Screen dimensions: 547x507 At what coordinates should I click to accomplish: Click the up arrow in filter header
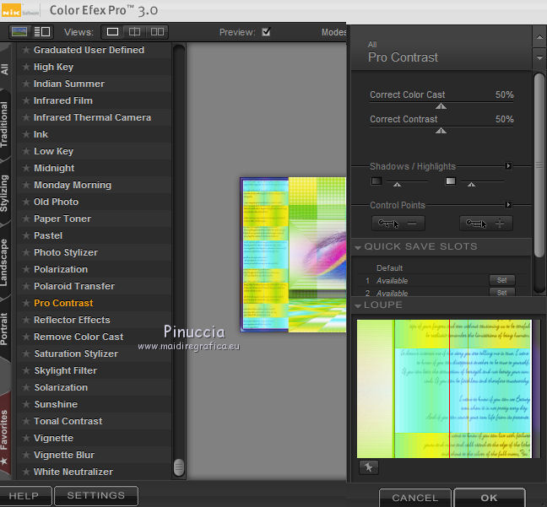click(x=539, y=36)
